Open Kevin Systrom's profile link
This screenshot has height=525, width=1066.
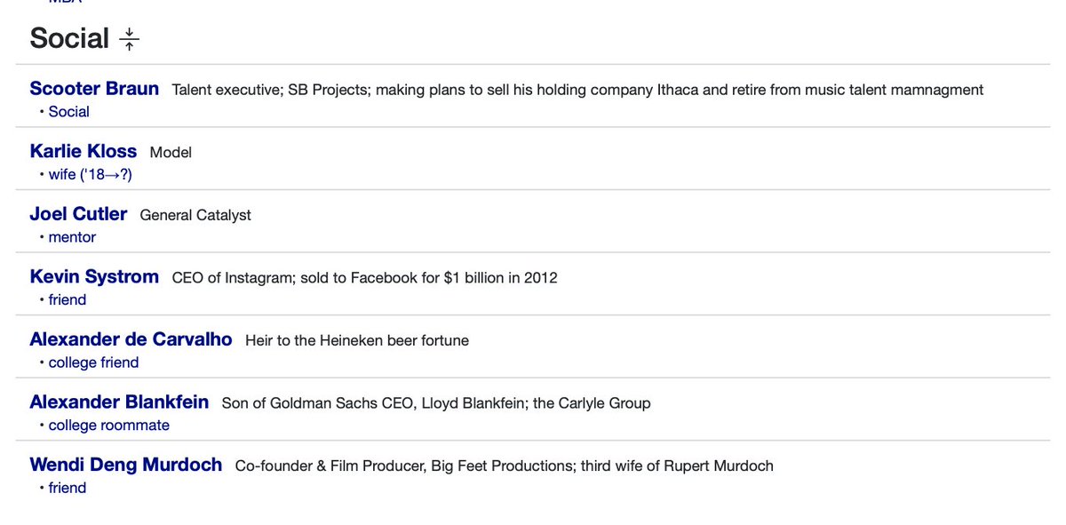coord(94,276)
